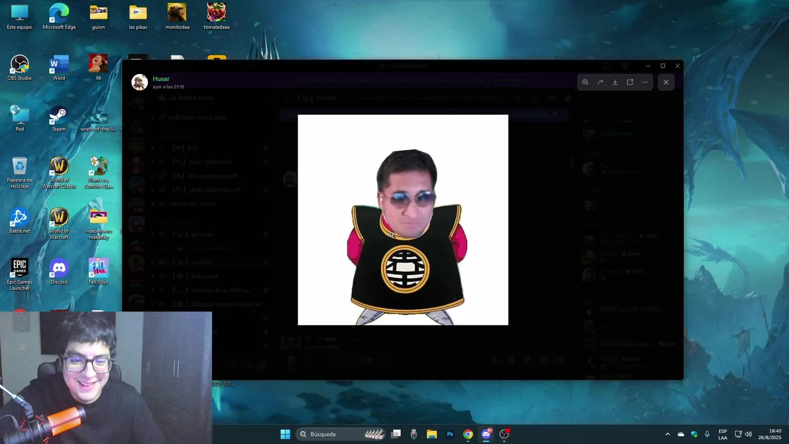Viewport: 789px width, 444px height.
Task: Click Husar's avatar in the image viewer
Action: 140,82
